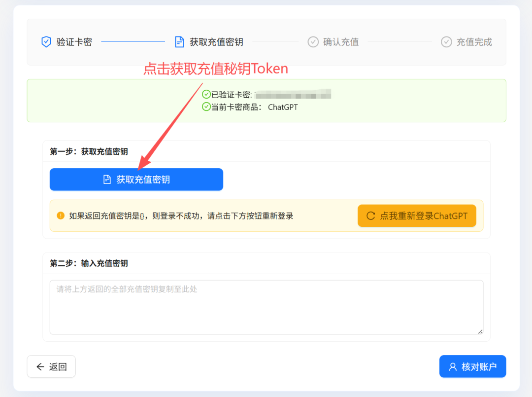Click the back arrow inside the 返回 button
Image resolution: width=532 pixels, height=397 pixels.
tap(40, 366)
